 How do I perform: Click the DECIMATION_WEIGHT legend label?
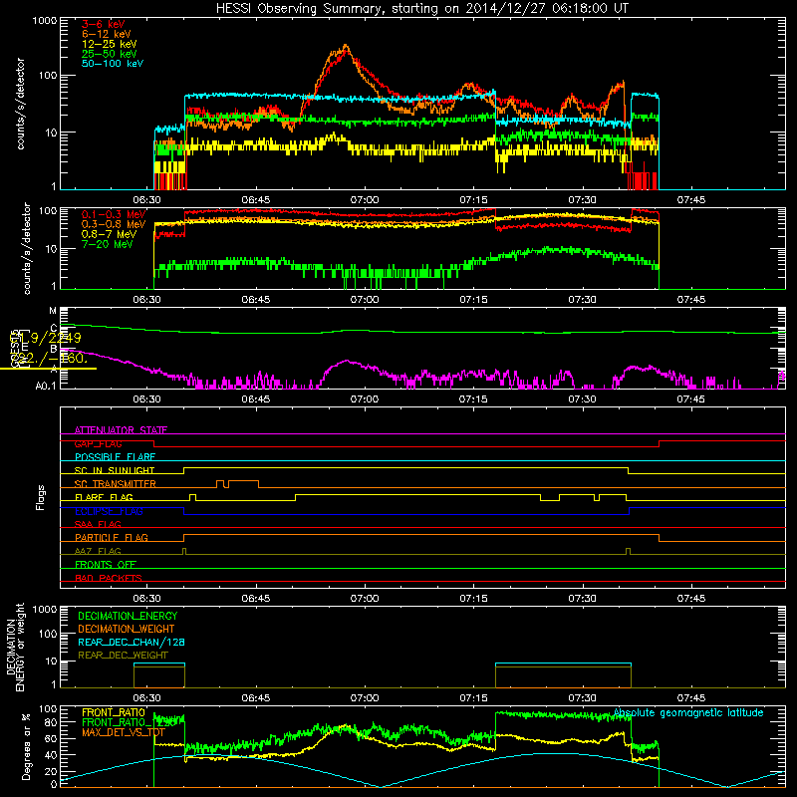click(x=127, y=629)
